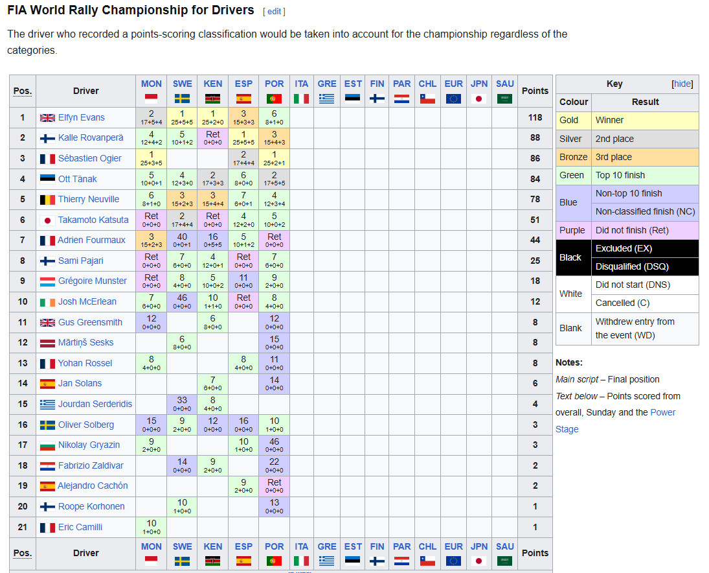Click the Belgian flag beside Thierry Neuville
This screenshot has height=573, width=709.
point(47,199)
